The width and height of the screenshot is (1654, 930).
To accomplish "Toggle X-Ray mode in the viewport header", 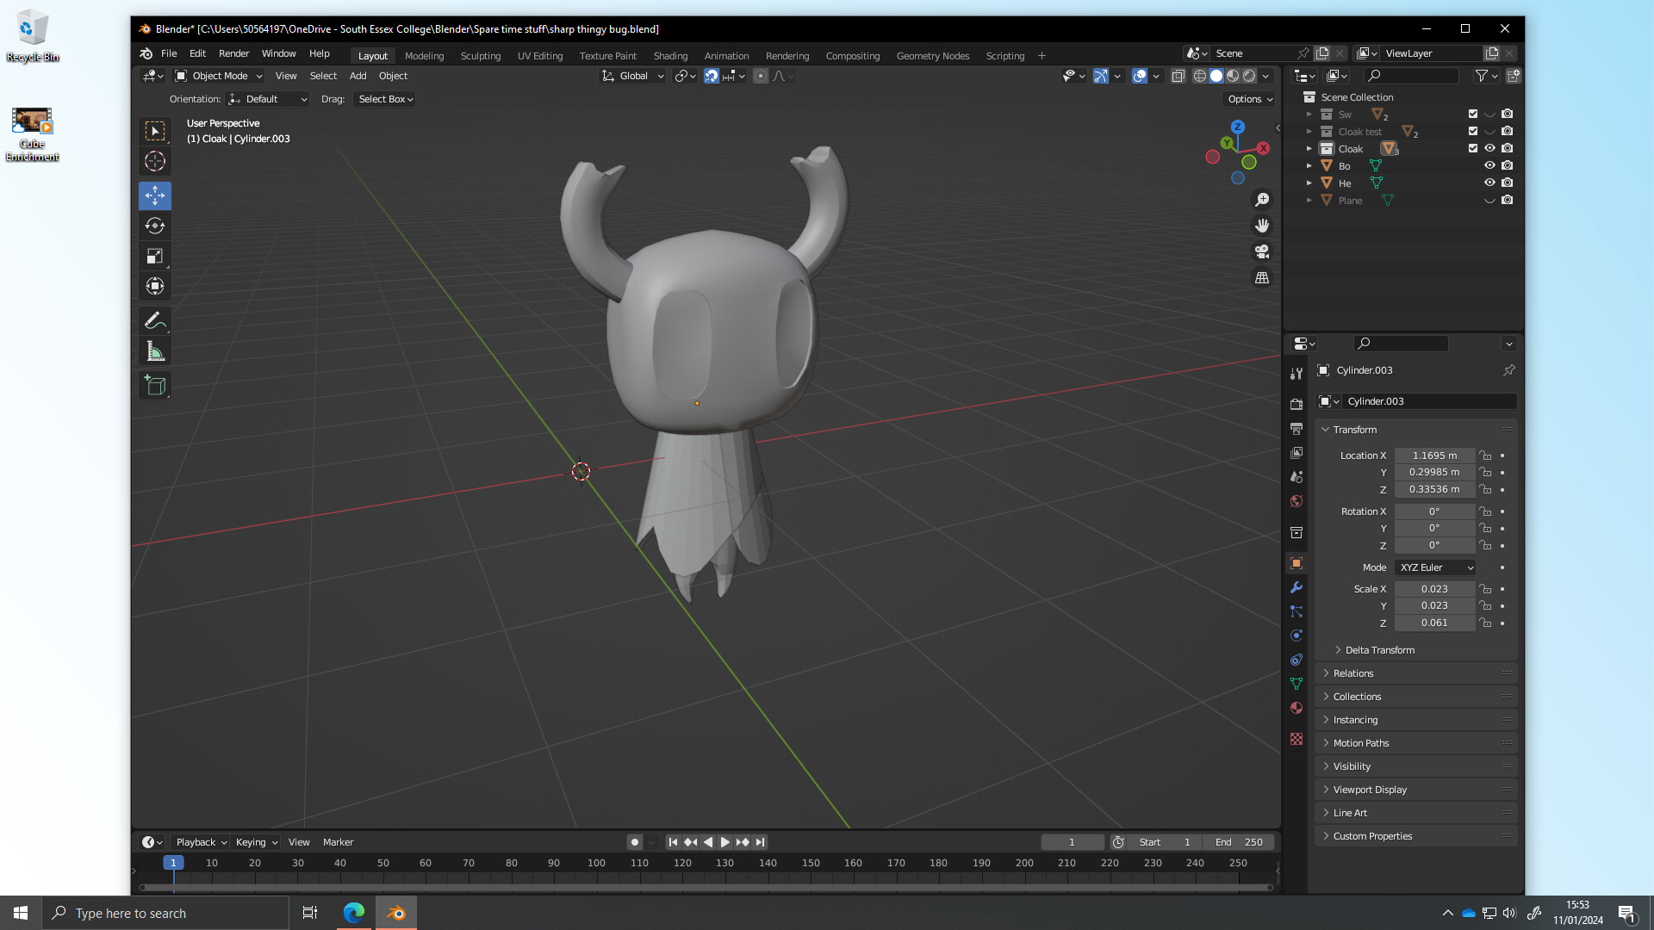I will point(1178,76).
